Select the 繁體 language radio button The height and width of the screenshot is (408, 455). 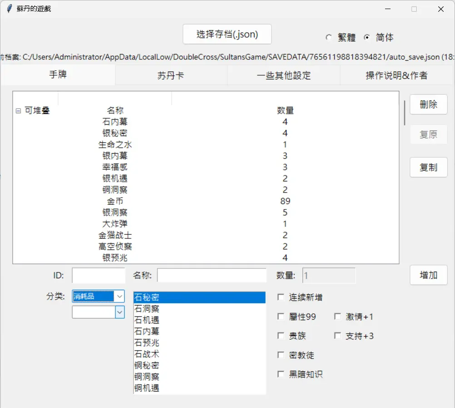(329, 38)
